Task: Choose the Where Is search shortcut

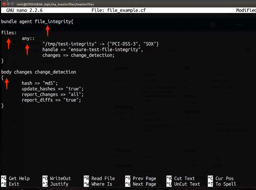Action: [101, 184]
